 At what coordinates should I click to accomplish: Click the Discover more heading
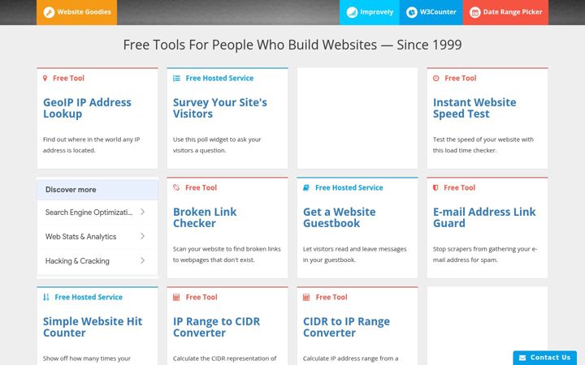71,190
